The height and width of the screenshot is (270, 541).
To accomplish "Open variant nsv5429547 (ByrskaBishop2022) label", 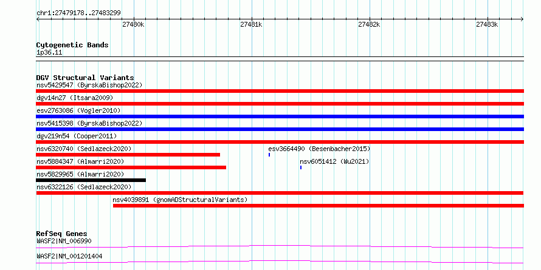I will tap(89, 85).
